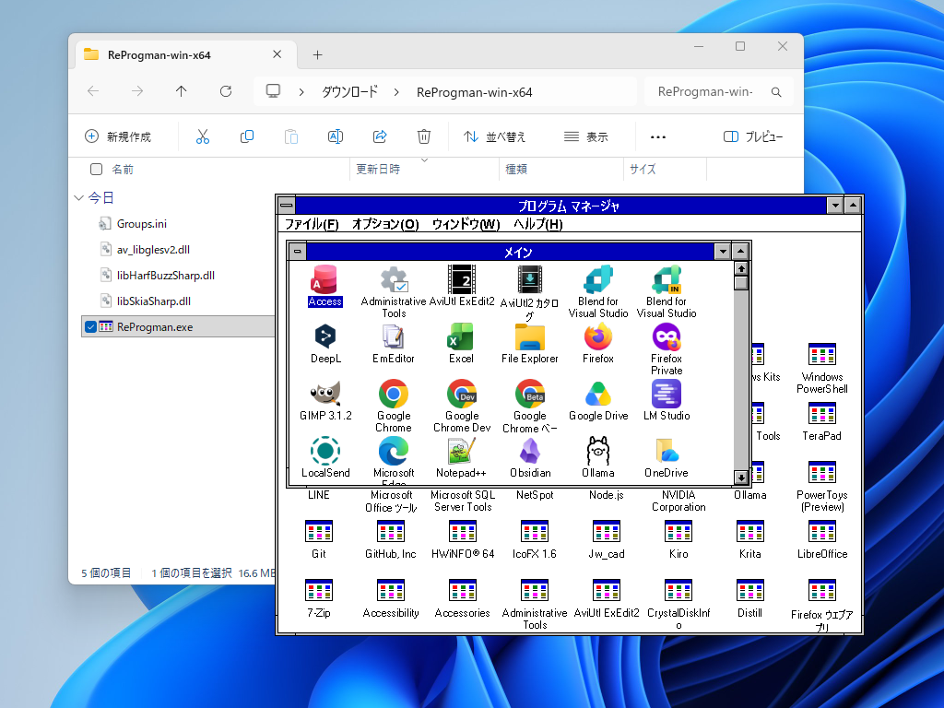This screenshot has width=944, height=708.
Task: Click the Rename icon in Explorer toolbar
Action: (x=336, y=136)
